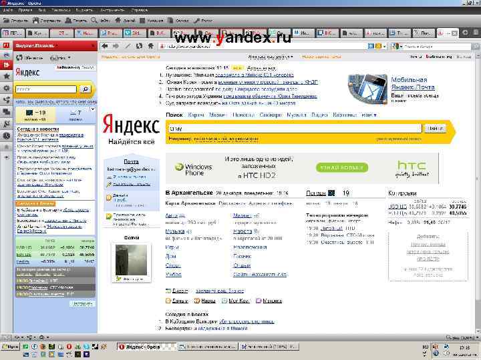Switch to the first browser tab
Image resolution: width=481 pixels, height=360 pixels.
click(13, 33)
